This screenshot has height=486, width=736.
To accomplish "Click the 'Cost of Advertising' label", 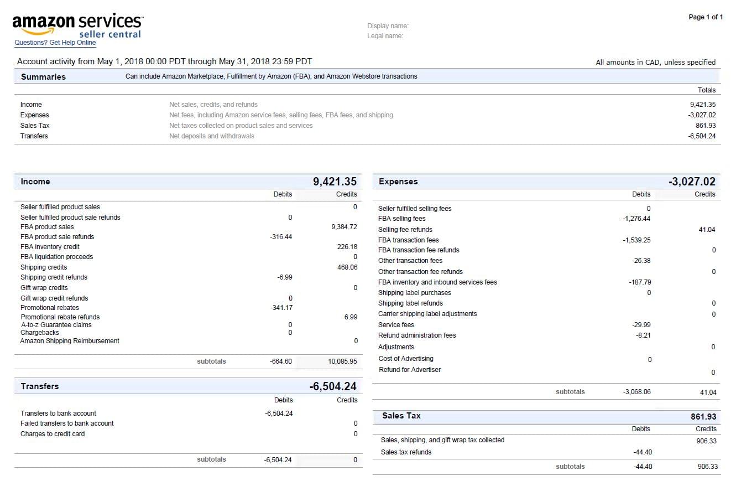I will [x=406, y=359].
